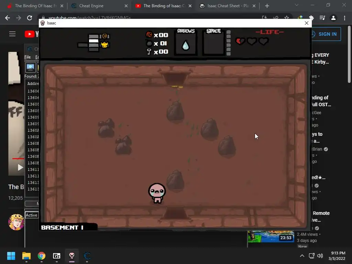Click the crown boss room minimap icon
The image size is (352, 264).
pyautogui.click(x=104, y=45)
